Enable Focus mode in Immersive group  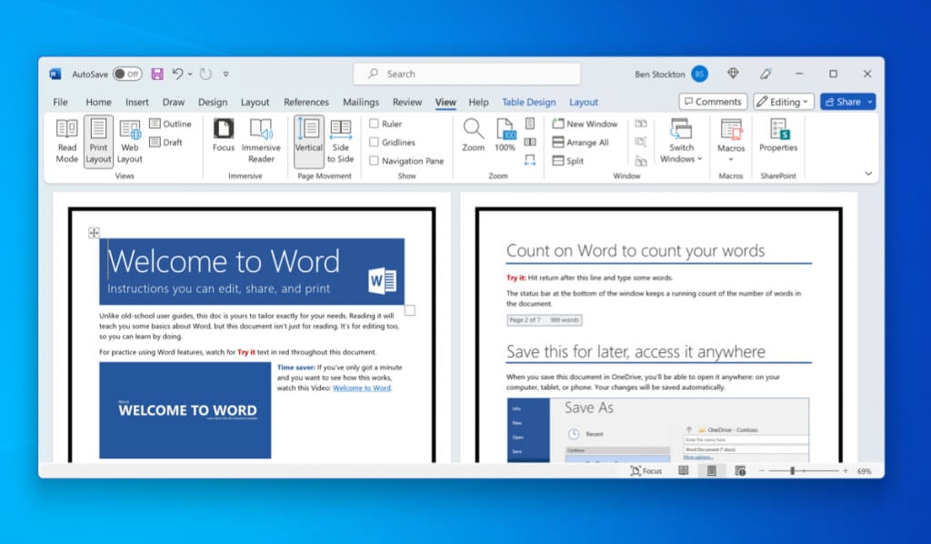[224, 136]
